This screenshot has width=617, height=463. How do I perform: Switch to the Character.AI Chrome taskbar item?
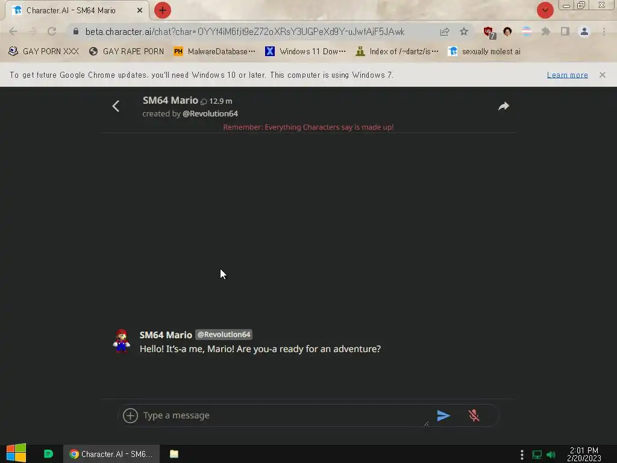(x=111, y=454)
